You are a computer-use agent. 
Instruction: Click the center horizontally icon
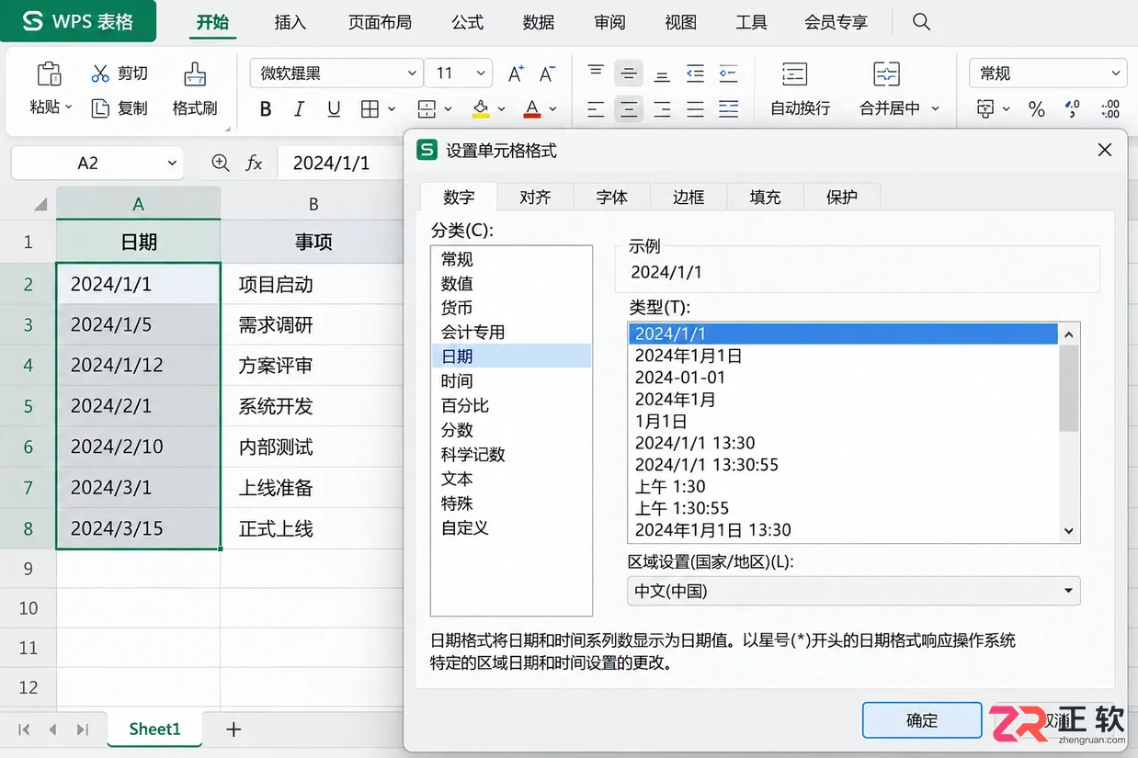pyautogui.click(x=629, y=109)
